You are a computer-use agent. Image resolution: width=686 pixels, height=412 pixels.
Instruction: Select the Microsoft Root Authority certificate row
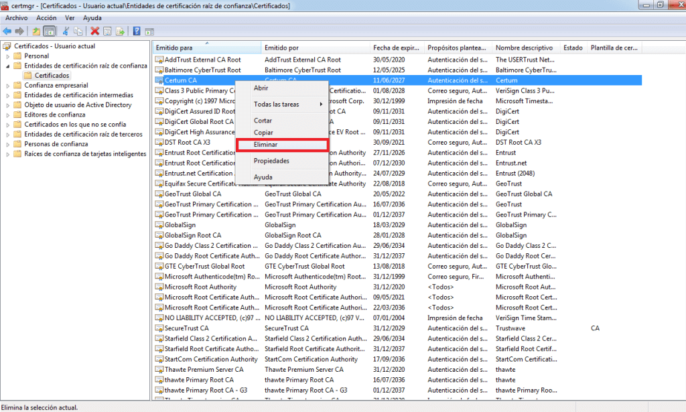[397, 287]
